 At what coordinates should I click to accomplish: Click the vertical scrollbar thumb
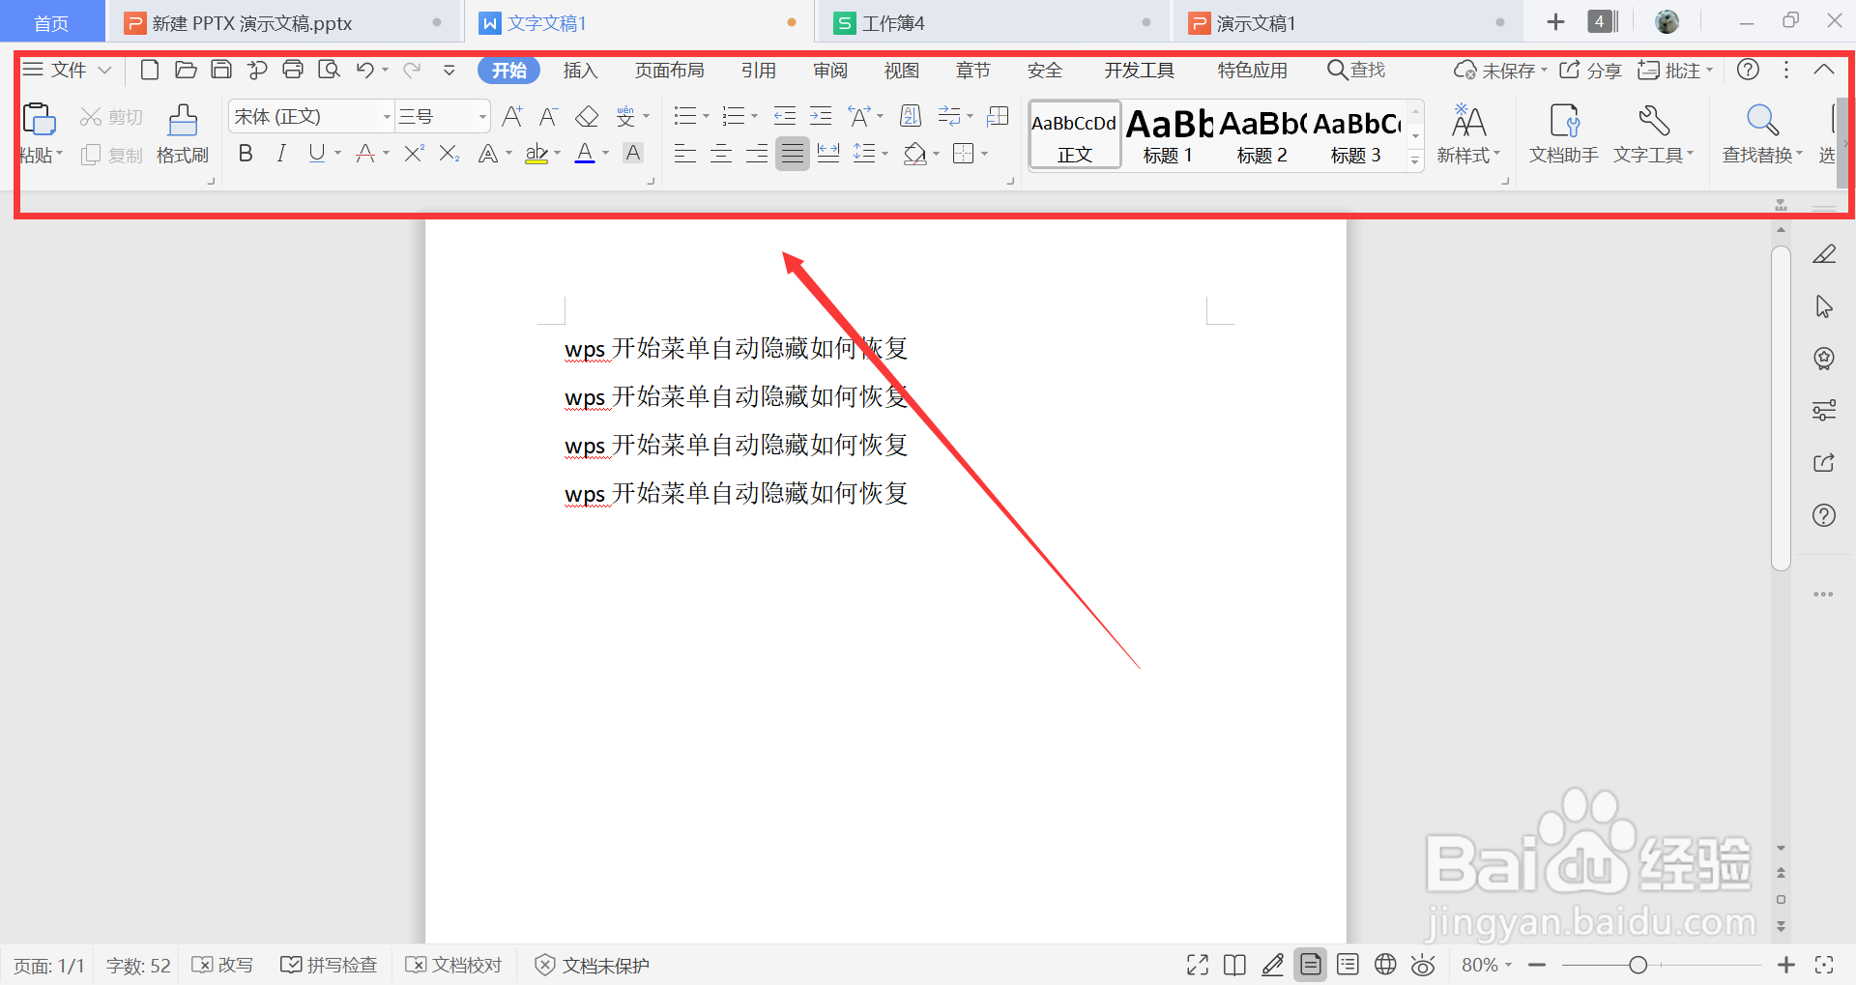click(x=1781, y=408)
